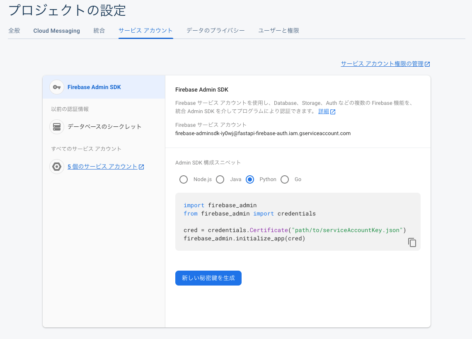Click the Firebase Admin SDK panel heading
The width and height of the screenshot is (472, 339).
coord(202,90)
